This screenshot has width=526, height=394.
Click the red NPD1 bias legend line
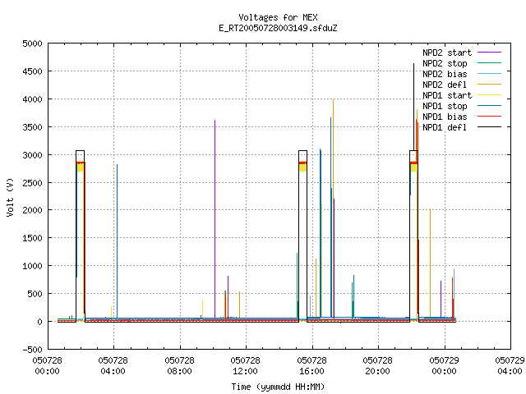click(x=490, y=117)
